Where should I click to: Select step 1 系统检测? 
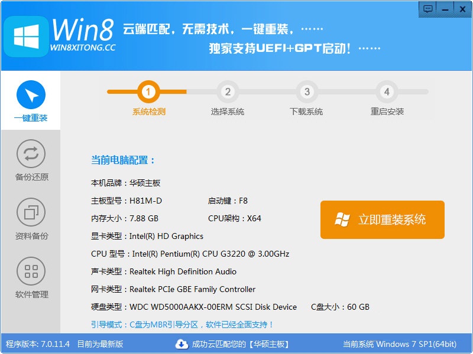point(149,93)
